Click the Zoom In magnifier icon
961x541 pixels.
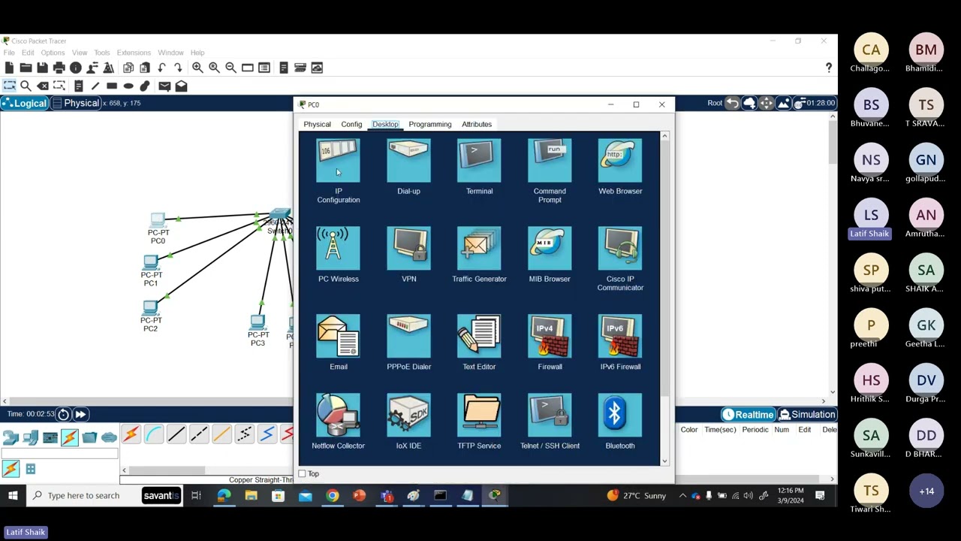pos(197,68)
